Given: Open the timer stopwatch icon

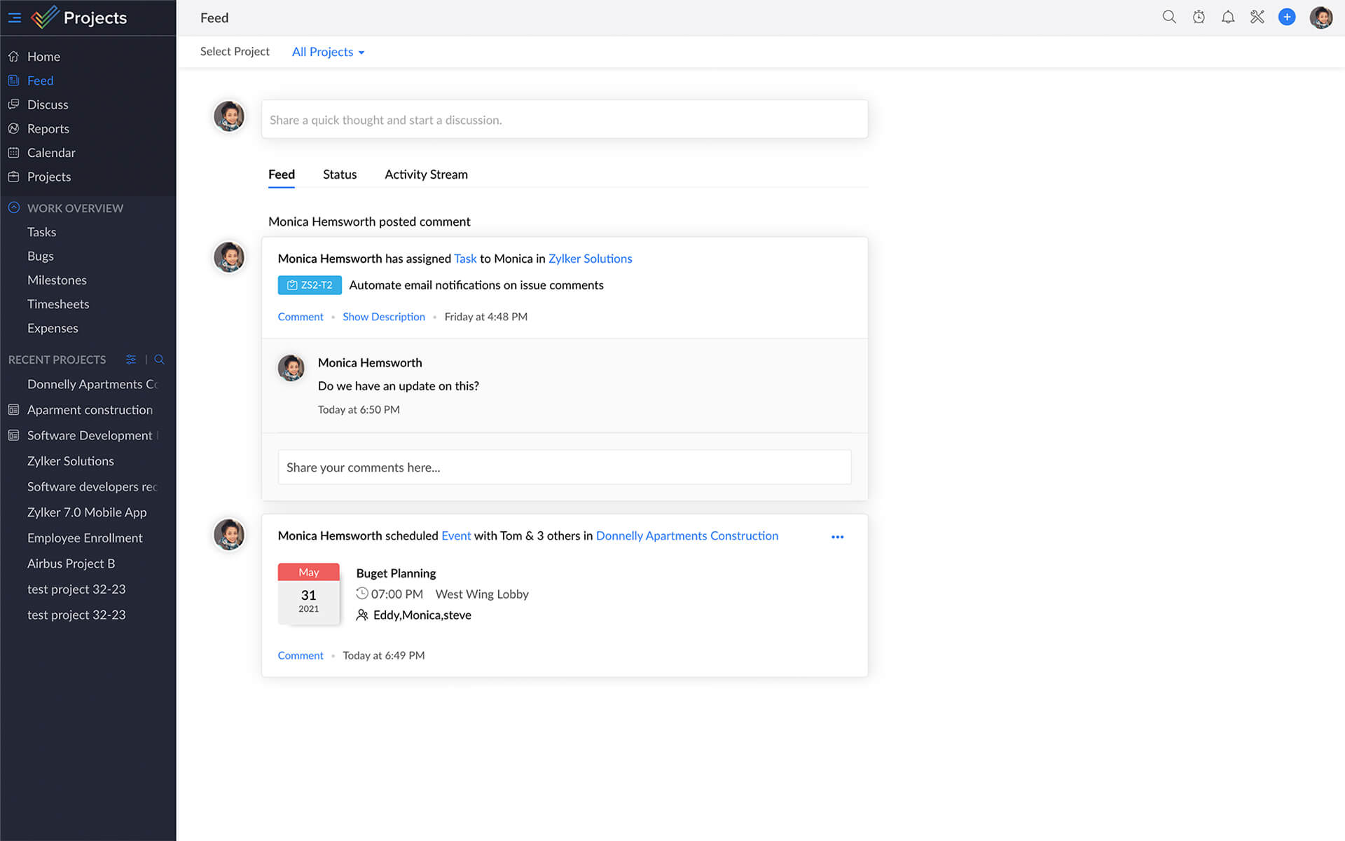Looking at the screenshot, I should [1199, 17].
